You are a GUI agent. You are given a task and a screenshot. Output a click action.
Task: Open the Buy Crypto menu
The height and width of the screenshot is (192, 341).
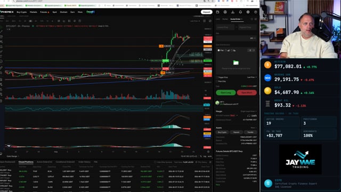click(21, 12)
